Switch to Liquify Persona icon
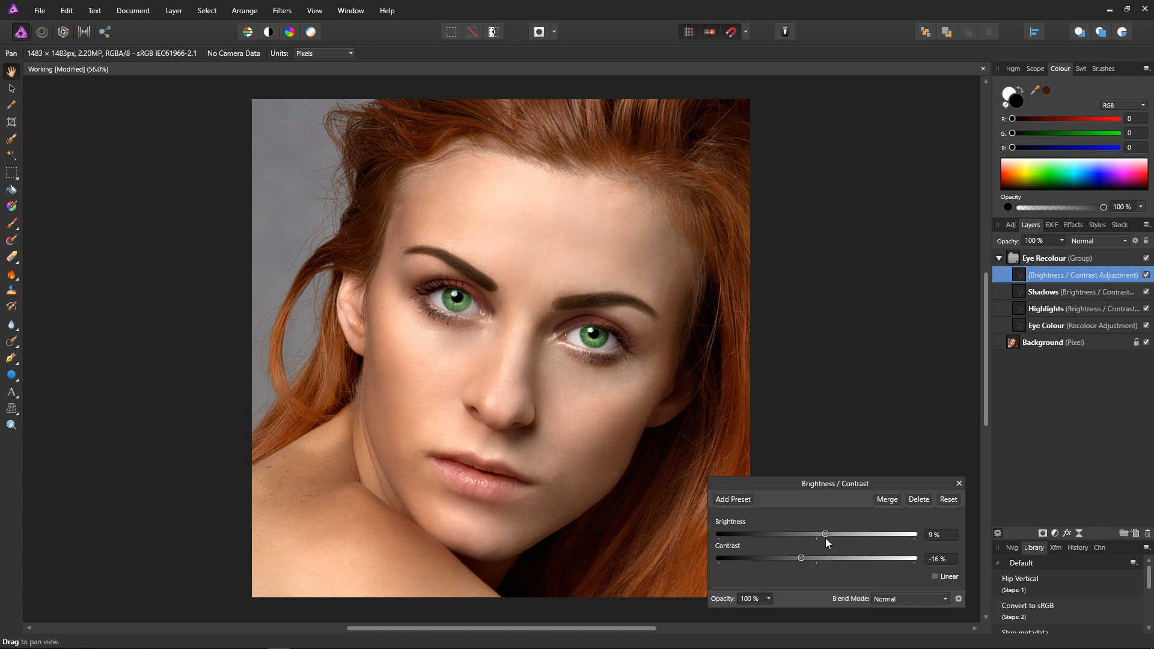The width and height of the screenshot is (1154, 649). [42, 32]
